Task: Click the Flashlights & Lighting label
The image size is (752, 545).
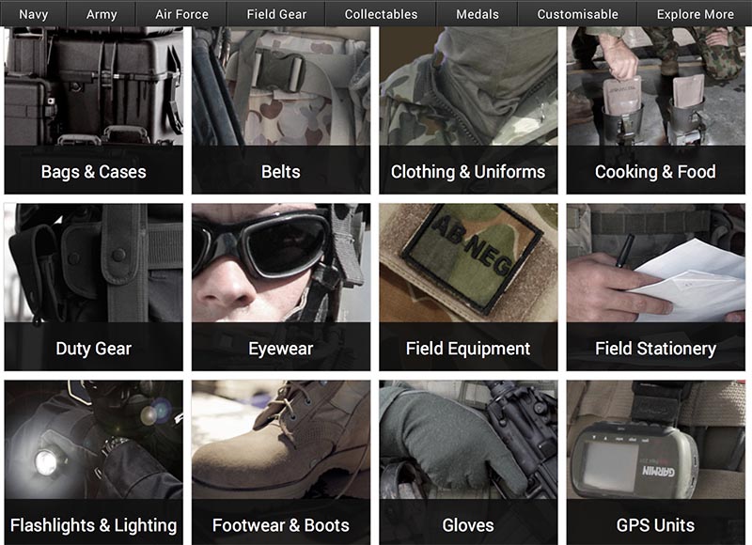Action: pyautogui.click(x=93, y=525)
